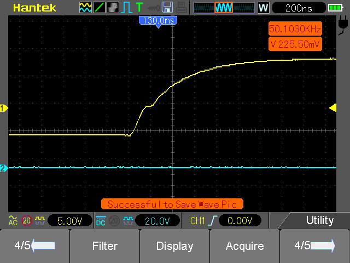Go to next 4/5 menu page

(x=315, y=245)
